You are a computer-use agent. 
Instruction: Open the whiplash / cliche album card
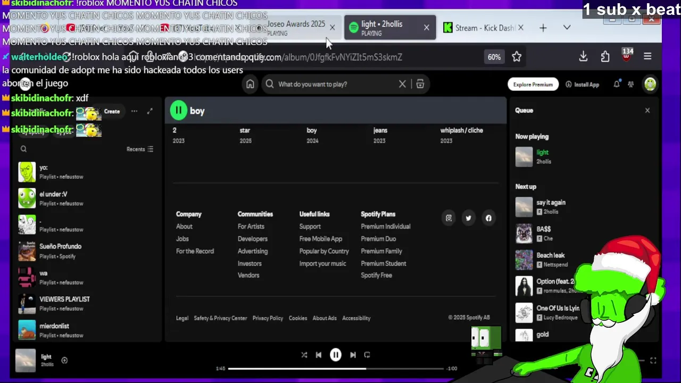(x=461, y=135)
